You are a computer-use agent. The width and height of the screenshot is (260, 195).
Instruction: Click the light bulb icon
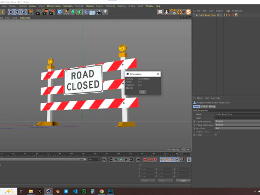coord(105,12)
